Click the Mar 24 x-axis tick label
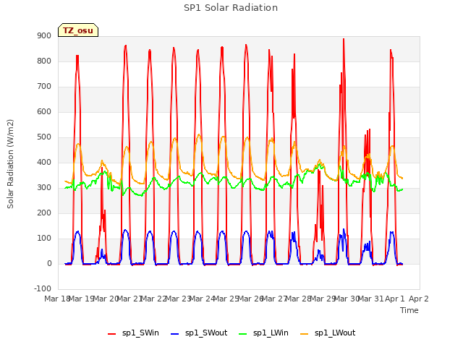The height and width of the screenshot is (347, 463). (x=202, y=299)
